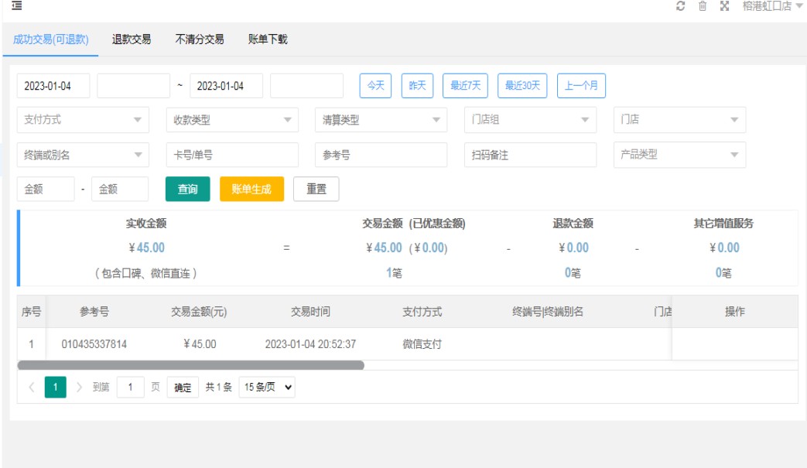The height and width of the screenshot is (468, 807).
Task: Click the sidebar collapse menu icon
Action: pos(16,6)
